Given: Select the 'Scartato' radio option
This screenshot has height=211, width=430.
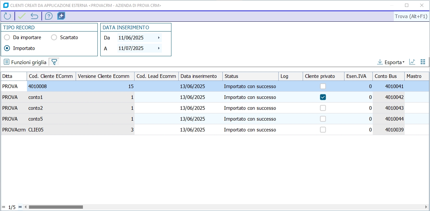Looking at the screenshot, I should (54, 37).
